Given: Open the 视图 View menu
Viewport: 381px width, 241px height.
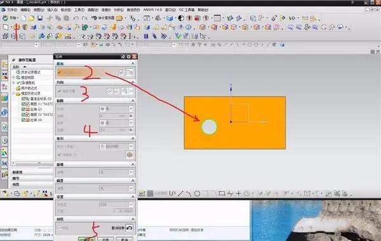Looking at the screenshot, I should click(39, 10).
